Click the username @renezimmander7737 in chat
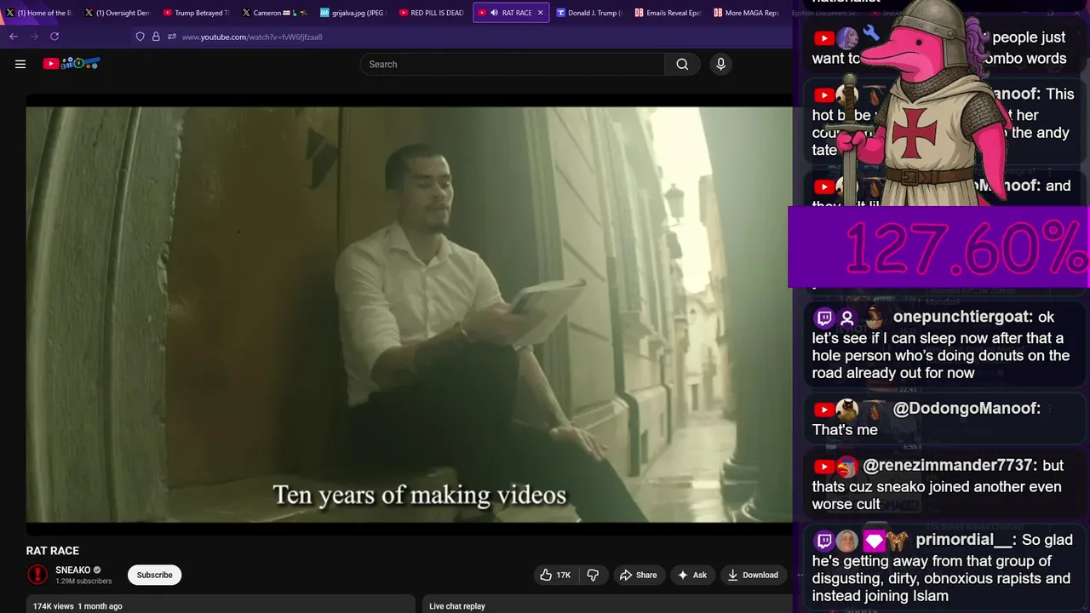The image size is (1090, 613). (950, 466)
